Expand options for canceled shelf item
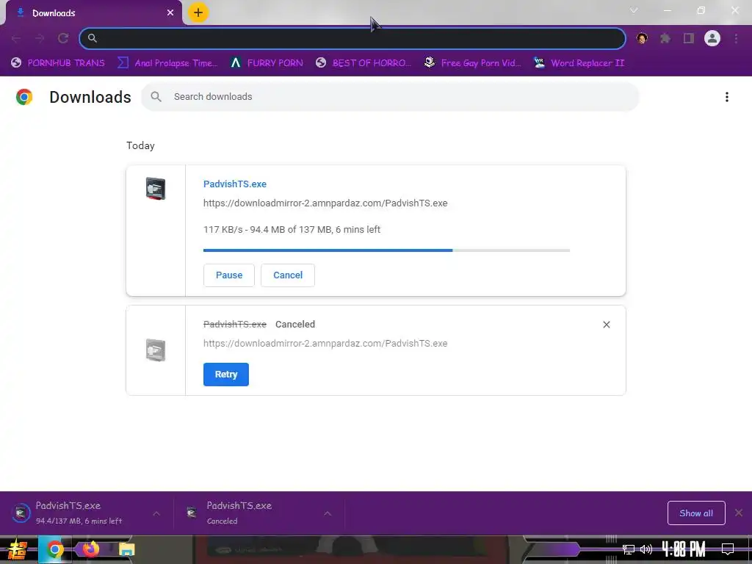Viewport: 752px width, 564px height. (328, 513)
